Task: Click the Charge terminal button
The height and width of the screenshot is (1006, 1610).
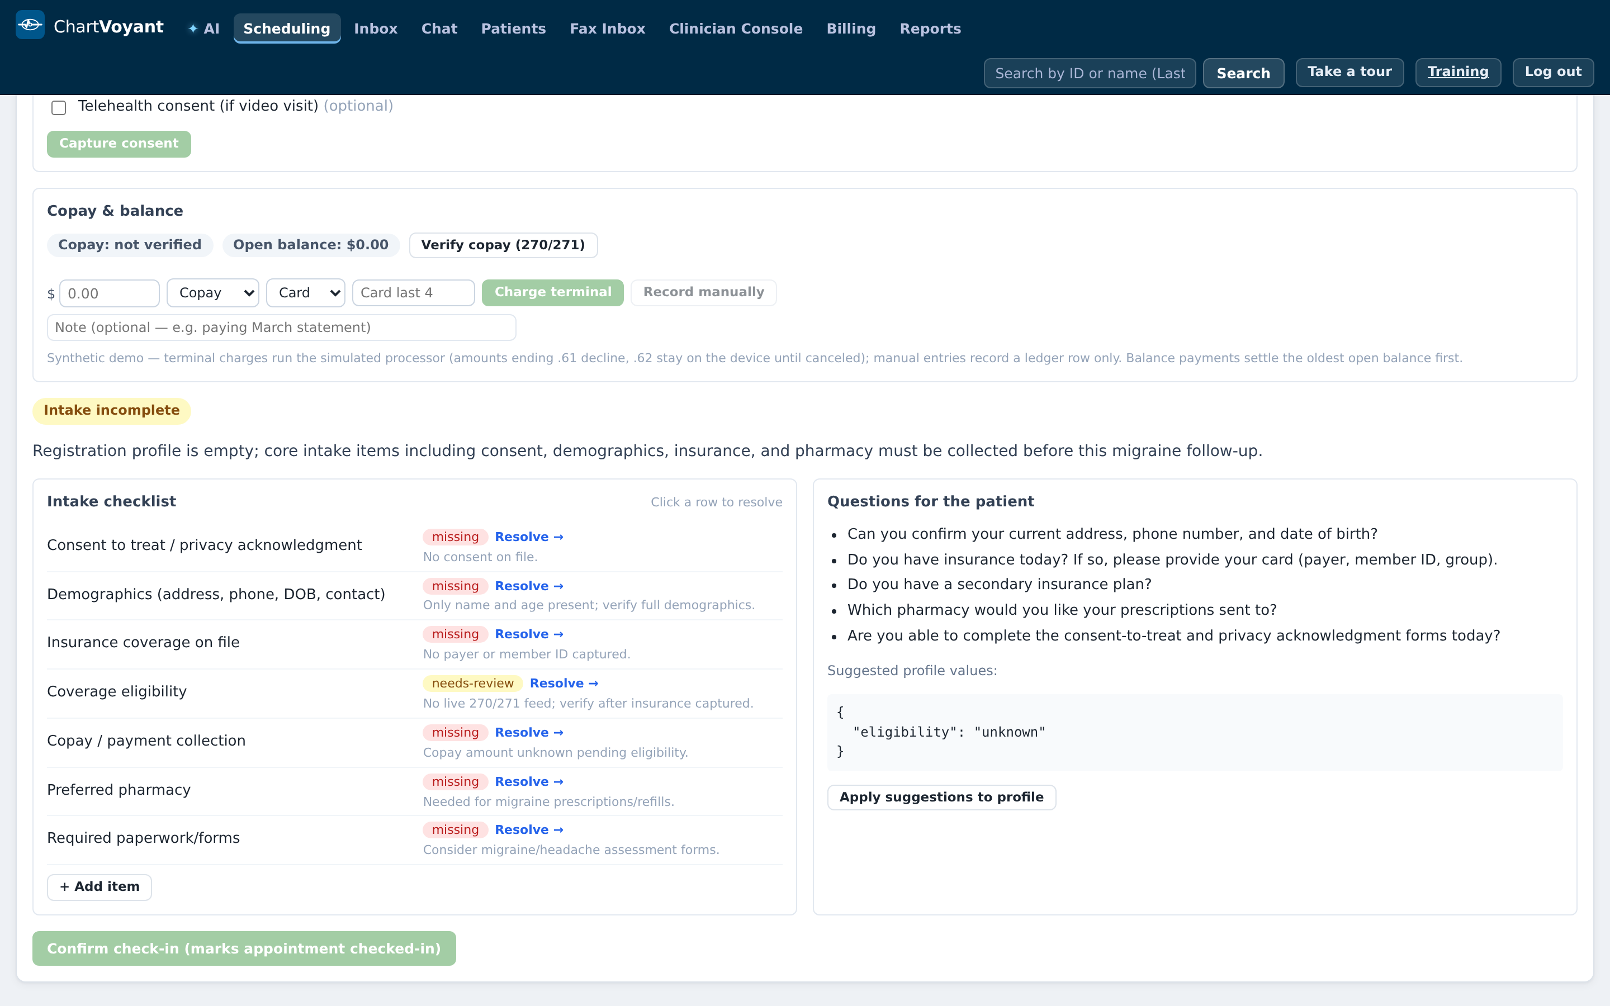Action: [553, 292]
